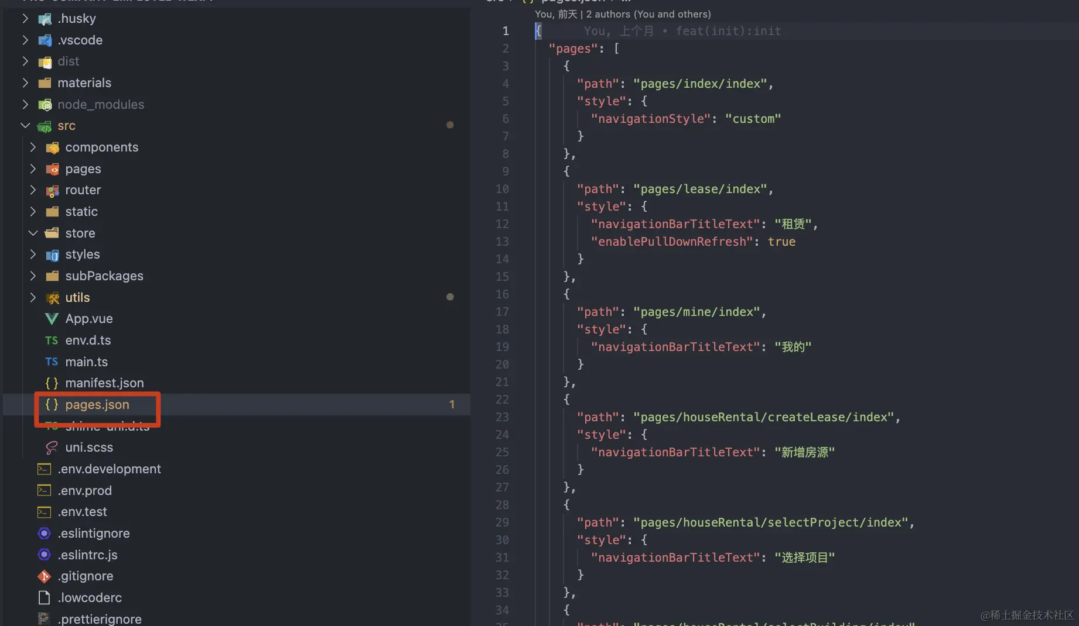Image resolution: width=1079 pixels, height=626 pixels.
Task: Click the node_modules folder icon
Action: pos(45,105)
